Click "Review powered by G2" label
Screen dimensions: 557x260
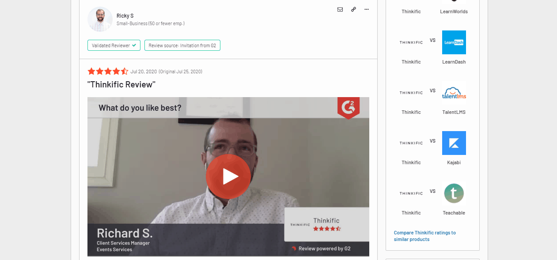[x=321, y=249]
